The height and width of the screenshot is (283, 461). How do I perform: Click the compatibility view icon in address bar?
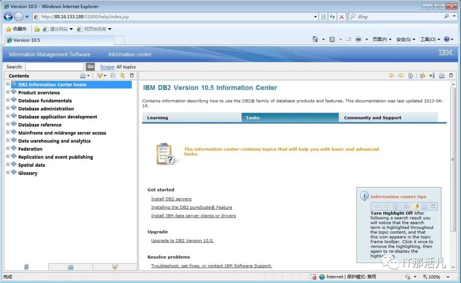pos(324,17)
